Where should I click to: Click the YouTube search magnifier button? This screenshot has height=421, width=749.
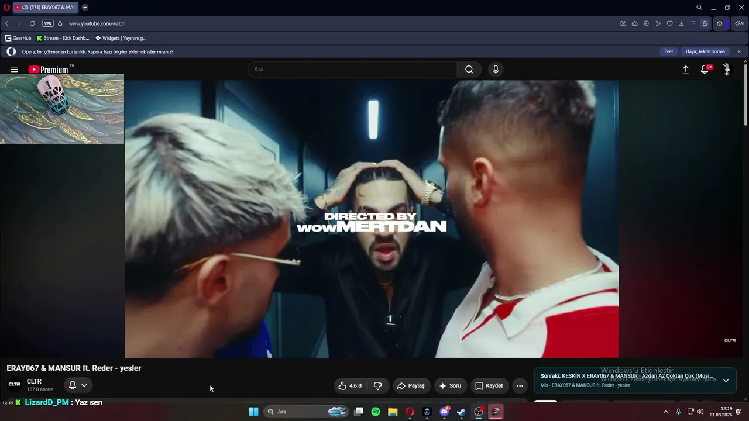point(469,69)
